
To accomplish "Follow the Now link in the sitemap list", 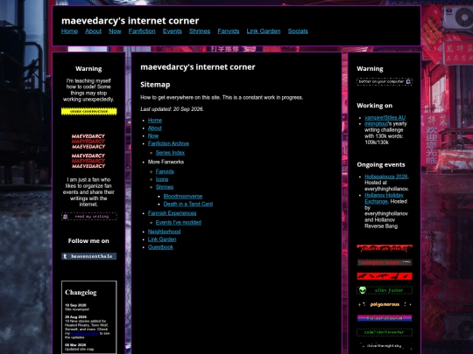I will pos(153,136).
